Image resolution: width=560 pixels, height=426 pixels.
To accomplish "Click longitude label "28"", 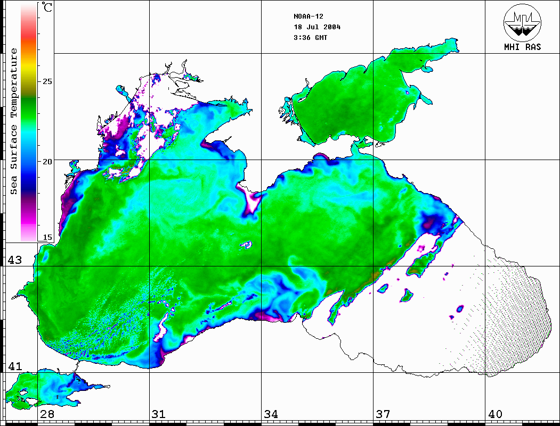I will coord(47,414).
